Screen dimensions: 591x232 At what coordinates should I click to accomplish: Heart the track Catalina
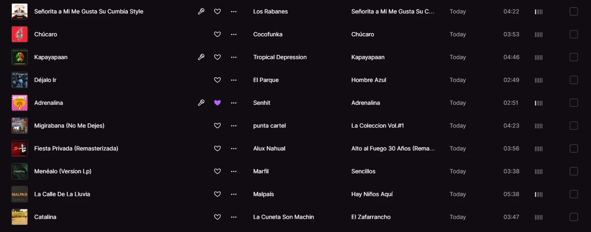[x=217, y=217]
